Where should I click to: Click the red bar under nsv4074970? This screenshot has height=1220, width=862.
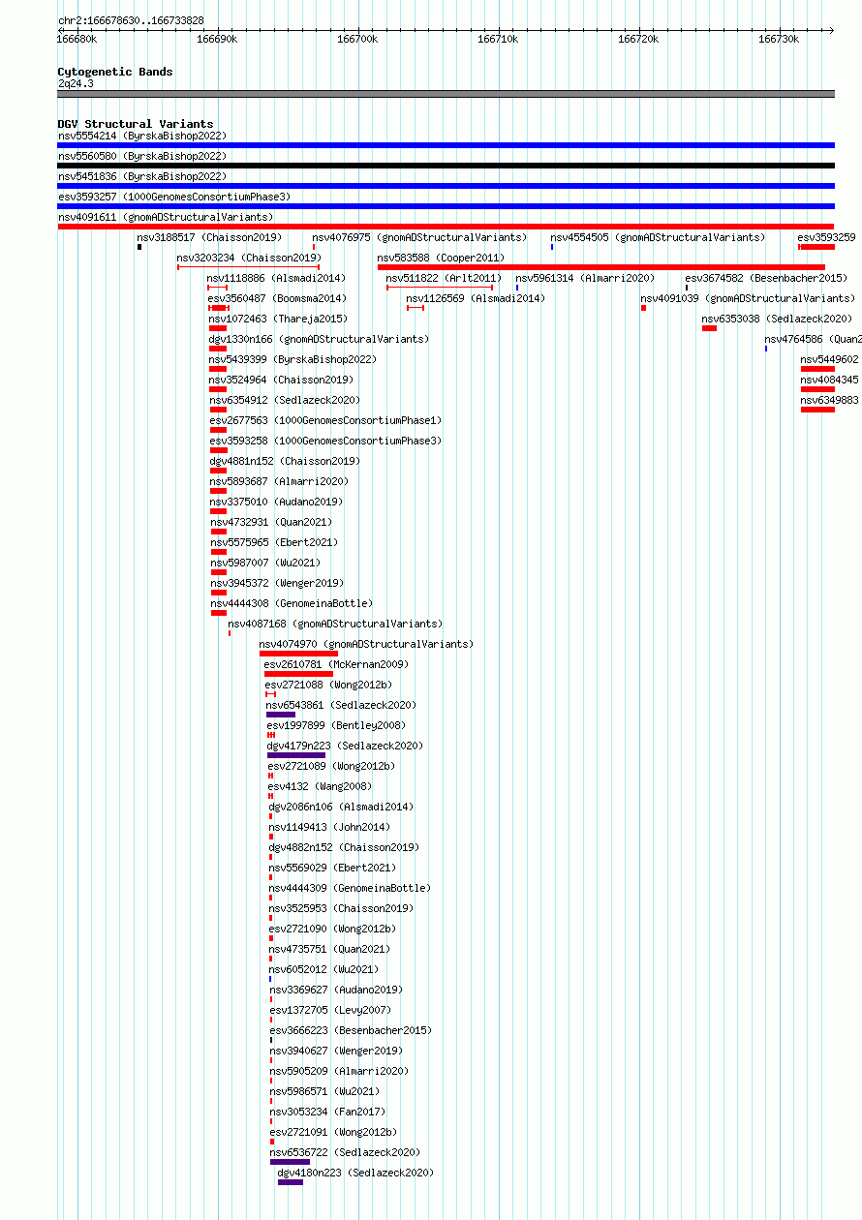tap(298, 654)
